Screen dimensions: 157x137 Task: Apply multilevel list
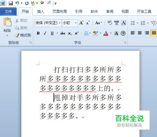[x=153, y=23]
